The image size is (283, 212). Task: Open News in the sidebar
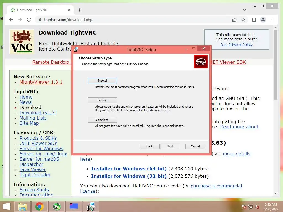pyautogui.click(x=25, y=102)
